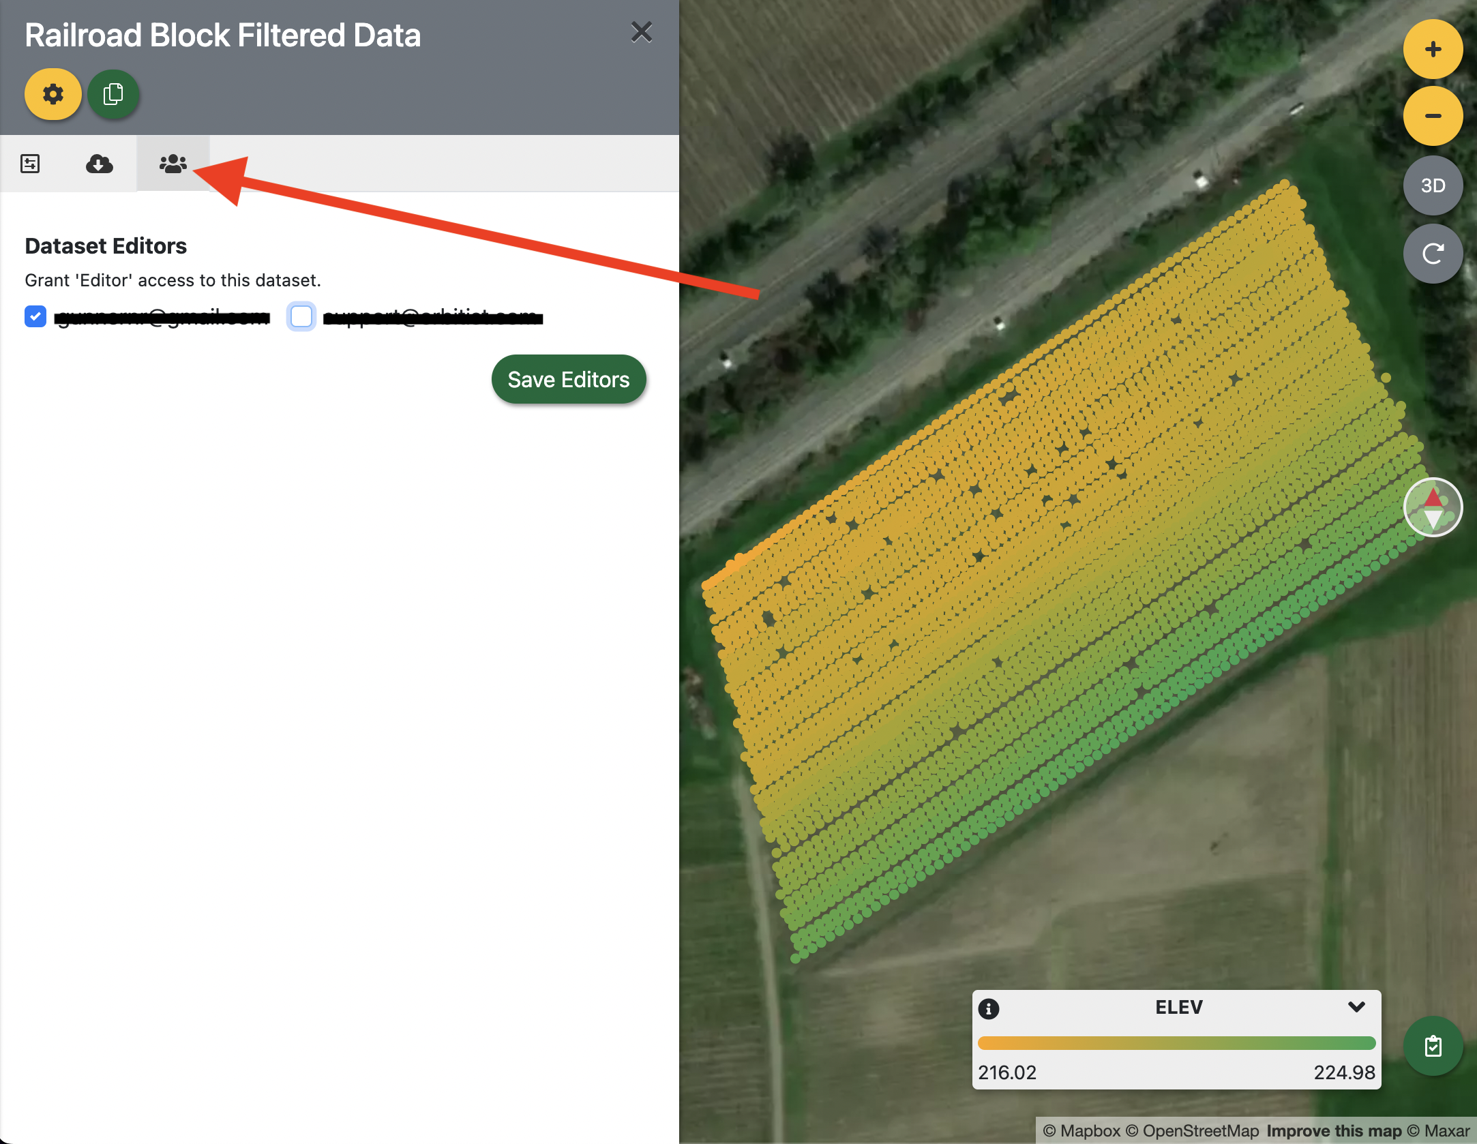Click the legend info icon
The width and height of the screenshot is (1477, 1144).
(989, 1008)
